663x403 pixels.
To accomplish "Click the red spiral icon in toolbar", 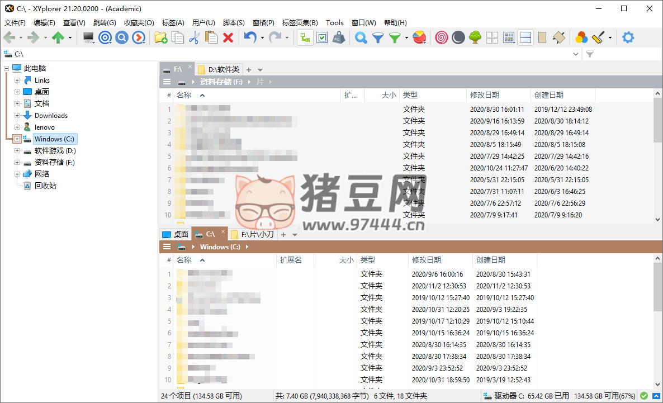I will coord(442,37).
